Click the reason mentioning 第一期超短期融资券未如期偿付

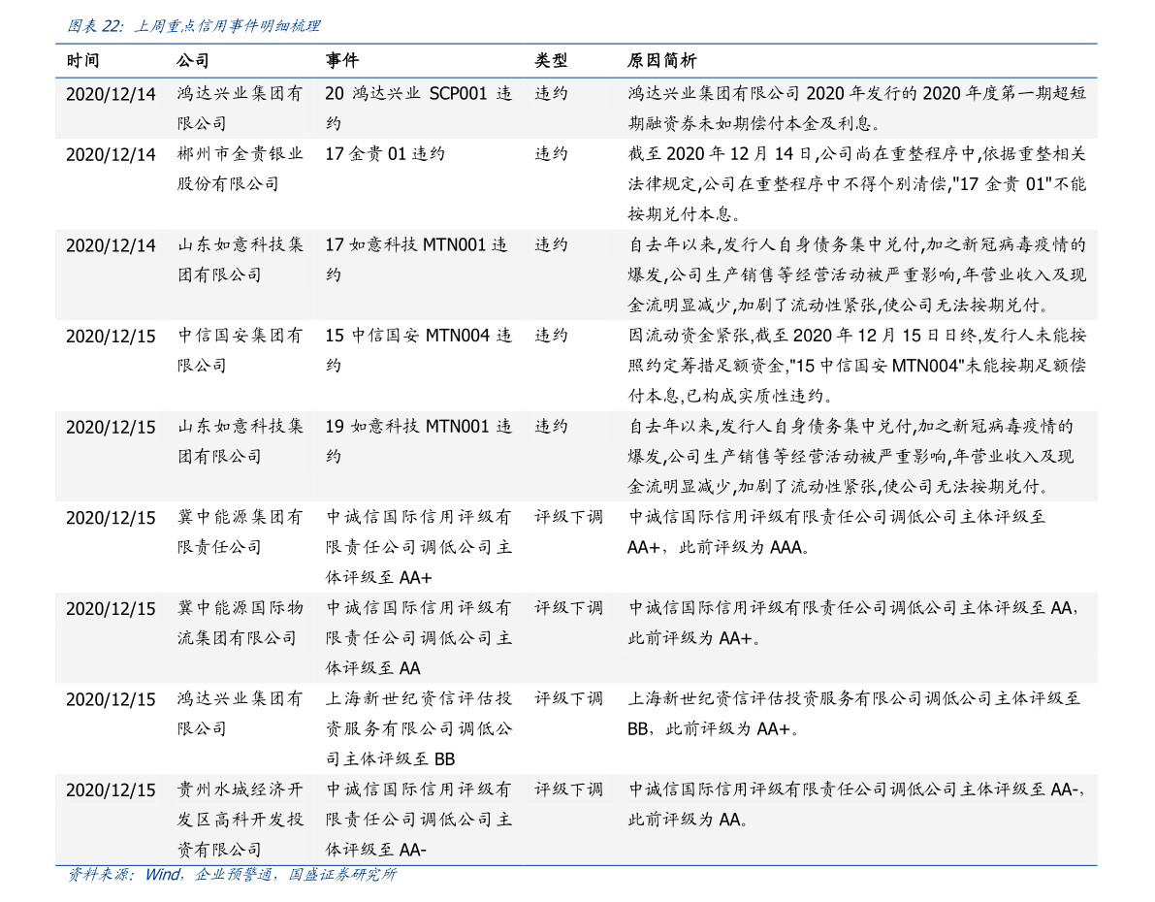856,109
